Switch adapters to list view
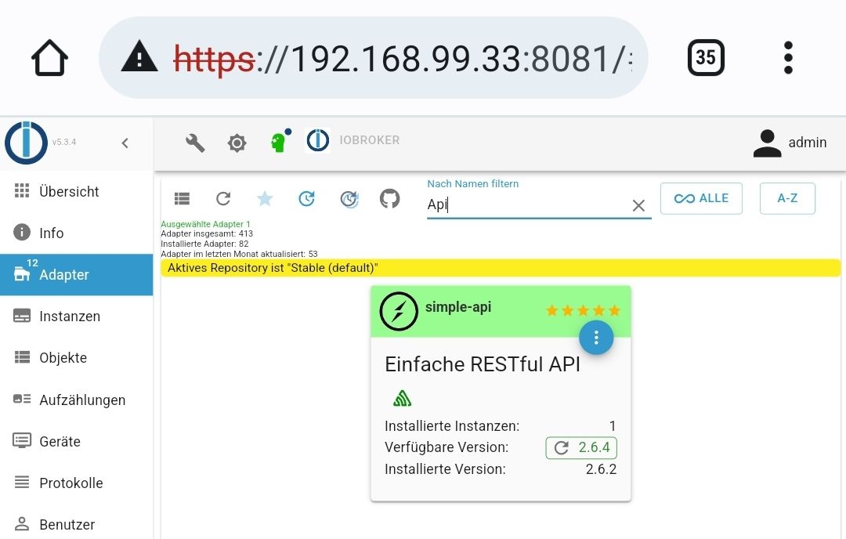Image resolution: width=846 pixels, height=539 pixels. point(182,198)
